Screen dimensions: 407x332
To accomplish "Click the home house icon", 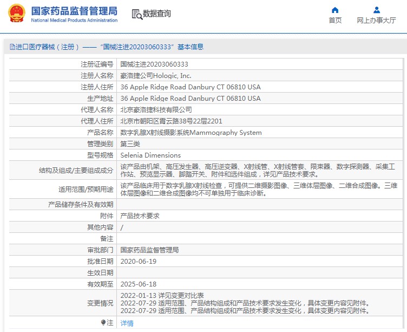I will [335, 10].
